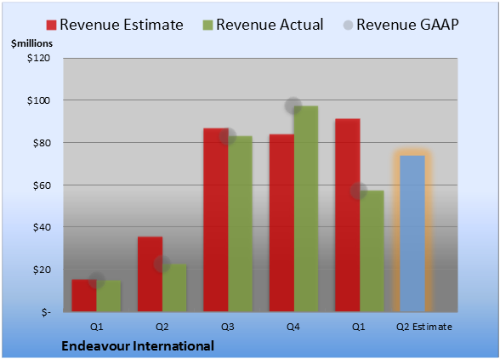
Task: Click the red Revenue Estimate legend swatch
Action: pos(51,25)
